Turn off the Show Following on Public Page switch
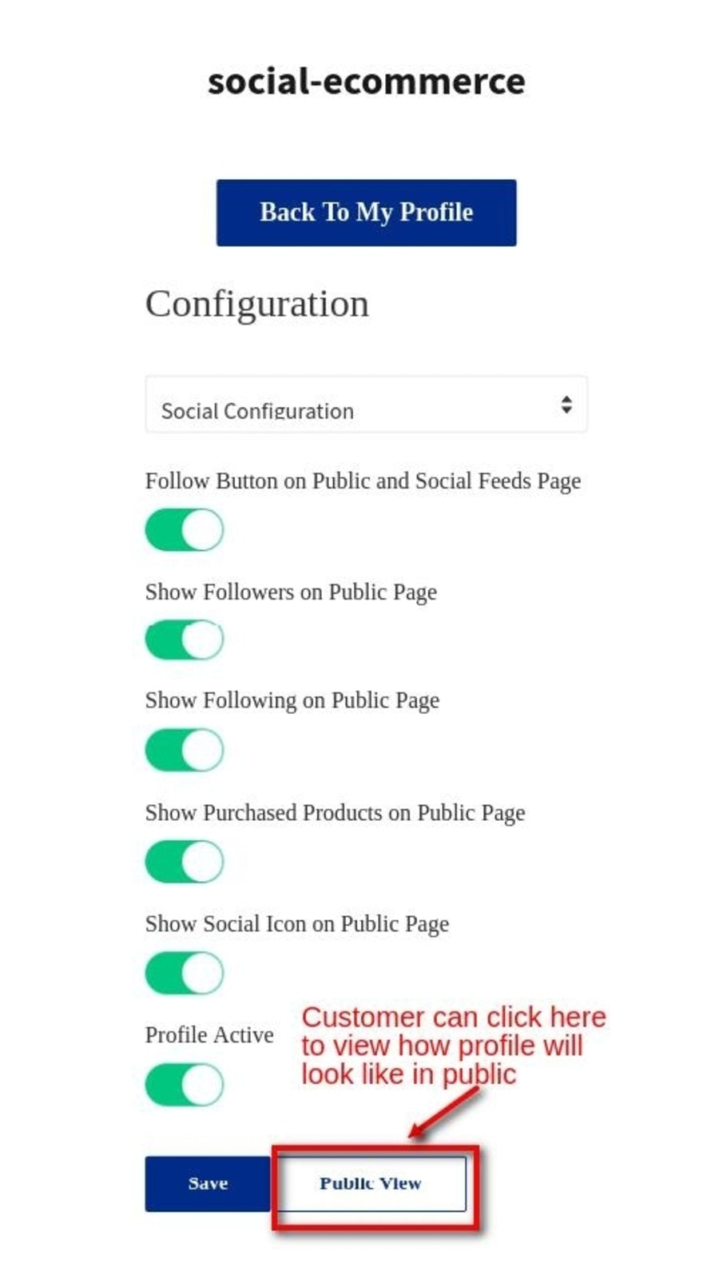719x1279 pixels. (185, 750)
